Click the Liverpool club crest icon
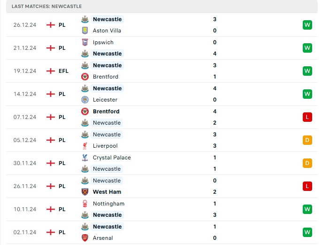This screenshot has height=245, width=322. 85,146
